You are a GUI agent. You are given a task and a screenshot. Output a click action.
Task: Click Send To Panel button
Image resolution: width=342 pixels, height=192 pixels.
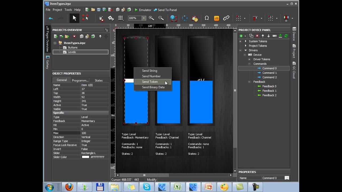pos(165,10)
